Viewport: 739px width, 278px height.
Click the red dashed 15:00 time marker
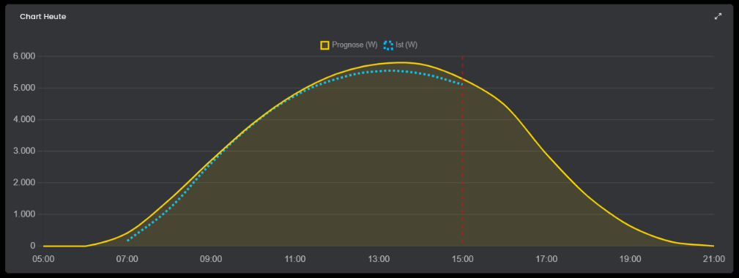click(x=462, y=151)
